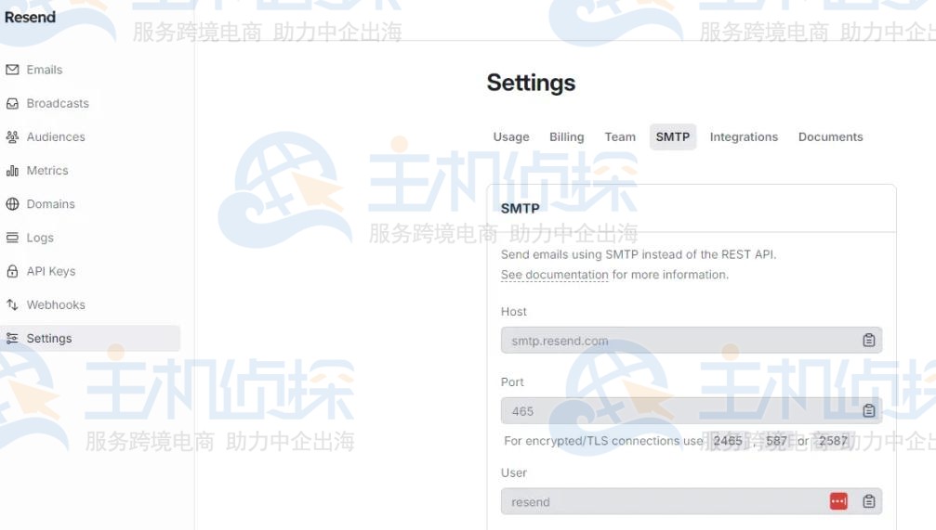Select Settings in the sidebar

tap(91, 338)
